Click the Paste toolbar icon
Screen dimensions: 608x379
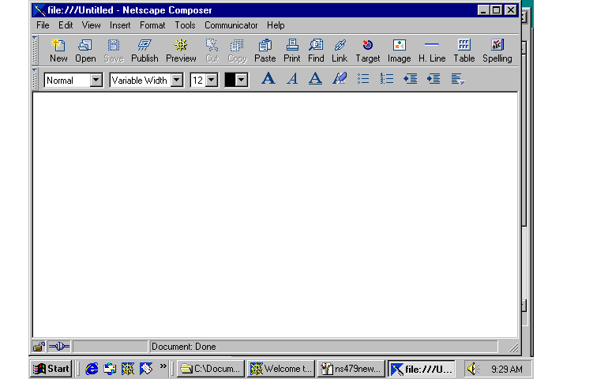coord(265,51)
